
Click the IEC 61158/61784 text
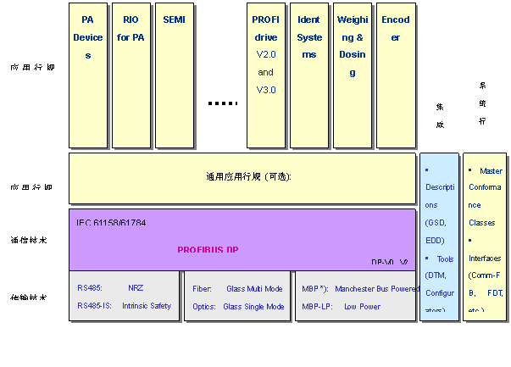(x=111, y=223)
